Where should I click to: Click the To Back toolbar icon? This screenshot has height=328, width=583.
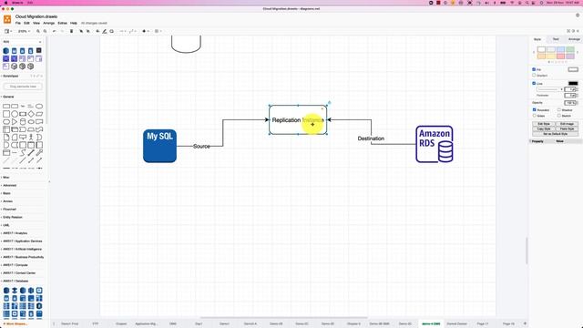point(88,31)
